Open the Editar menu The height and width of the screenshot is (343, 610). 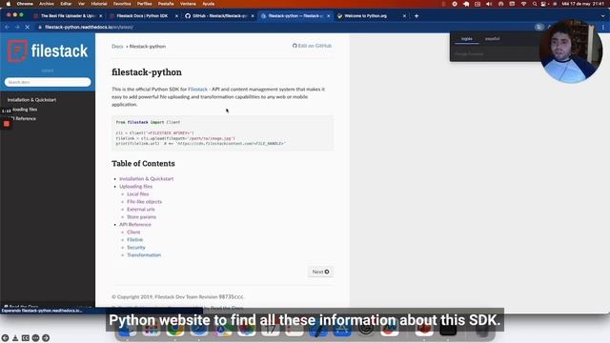(x=66, y=4)
